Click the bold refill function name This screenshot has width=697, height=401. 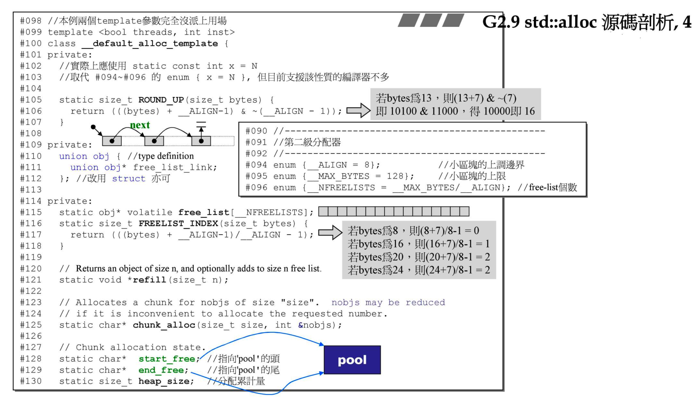tap(149, 280)
